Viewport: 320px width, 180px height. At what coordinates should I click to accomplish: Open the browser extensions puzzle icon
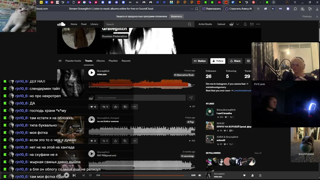(295, 9)
